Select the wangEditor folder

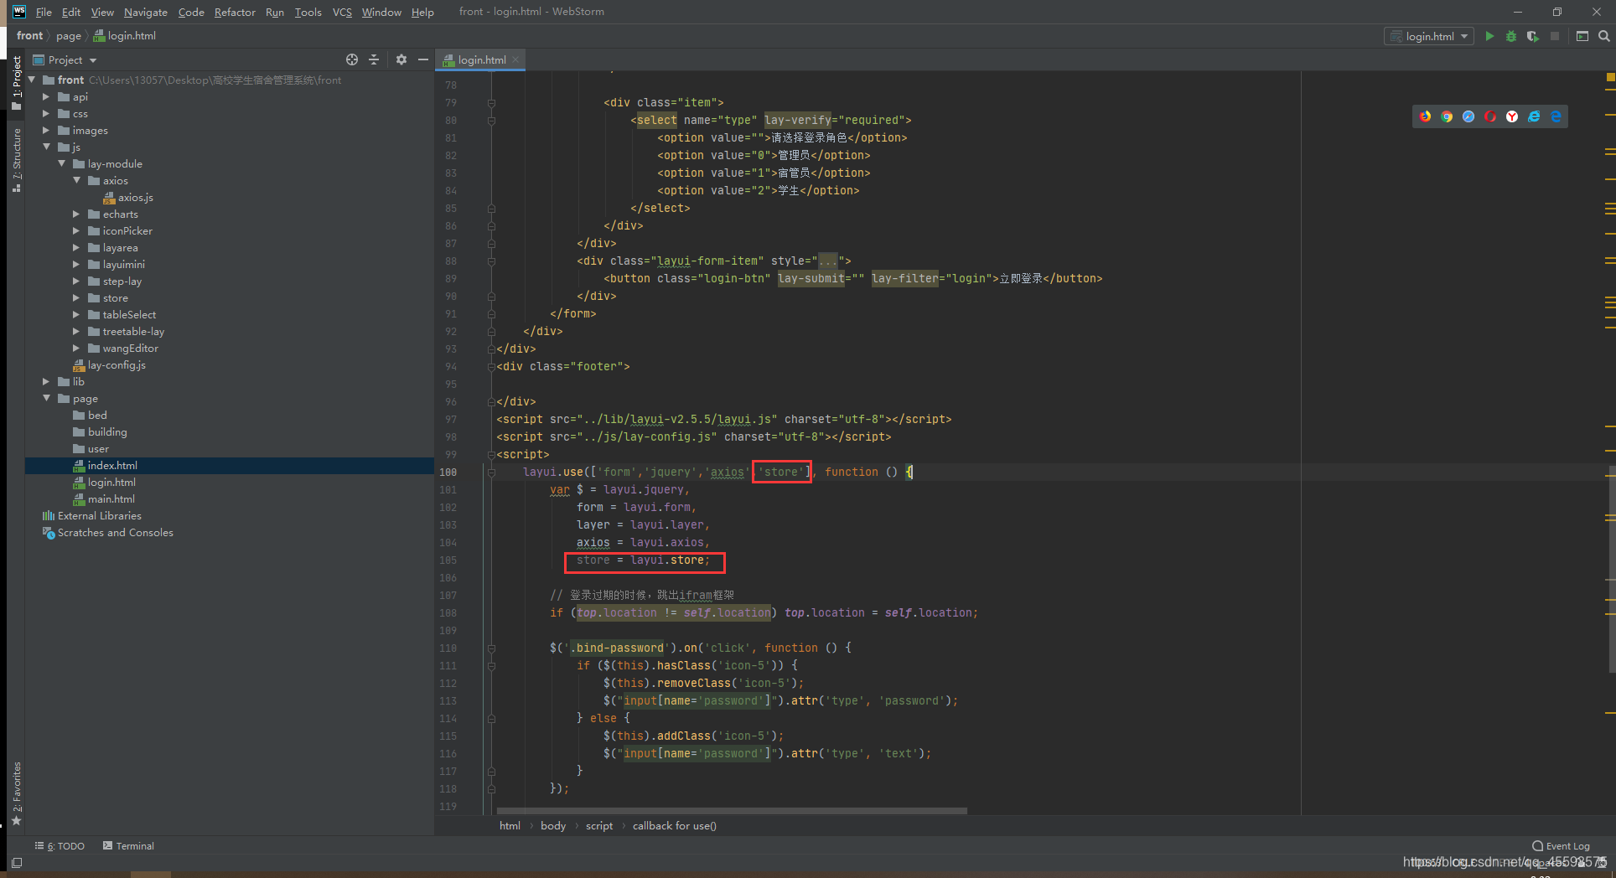click(x=130, y=348)
